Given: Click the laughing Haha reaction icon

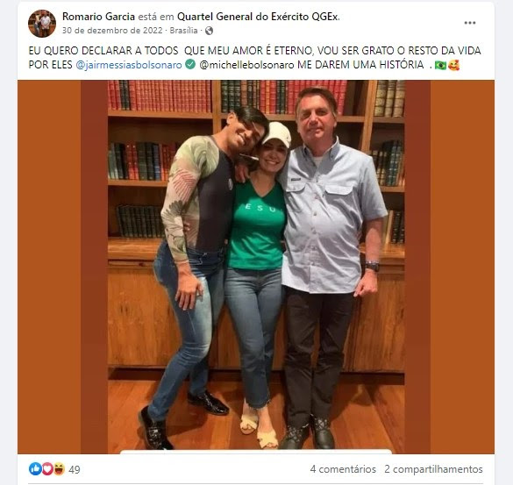Looking at the screenshot, I should pyautogui.click(x=59, y=469).
